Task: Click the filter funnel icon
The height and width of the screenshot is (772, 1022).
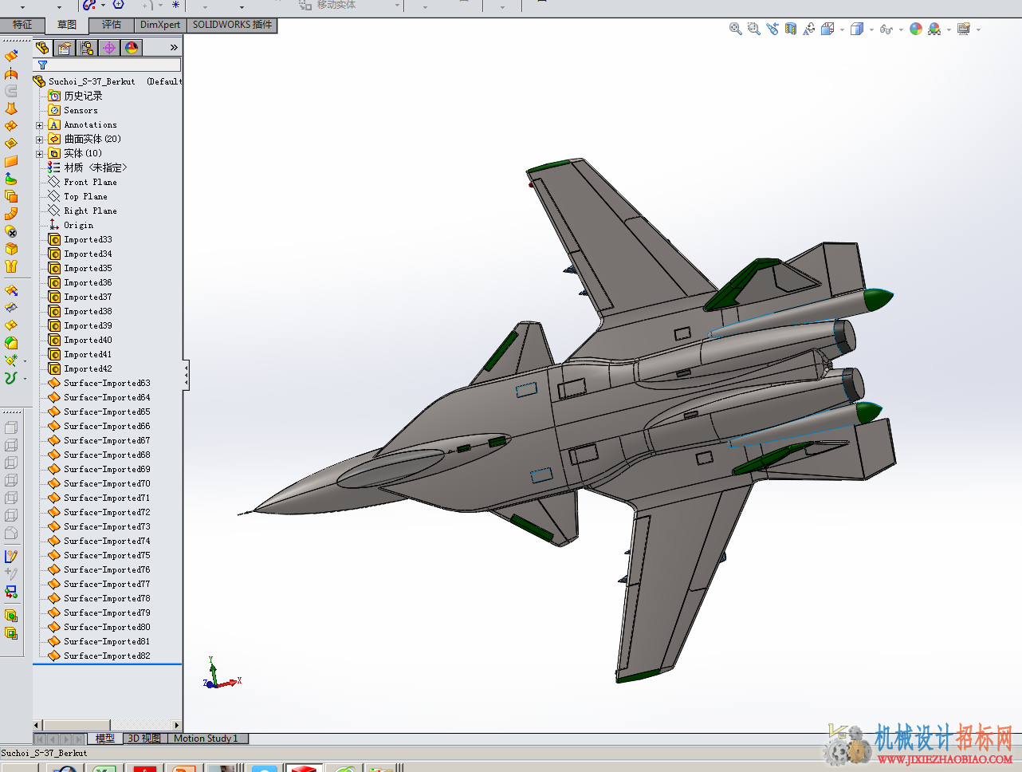Action: click(x=42, y=65)
